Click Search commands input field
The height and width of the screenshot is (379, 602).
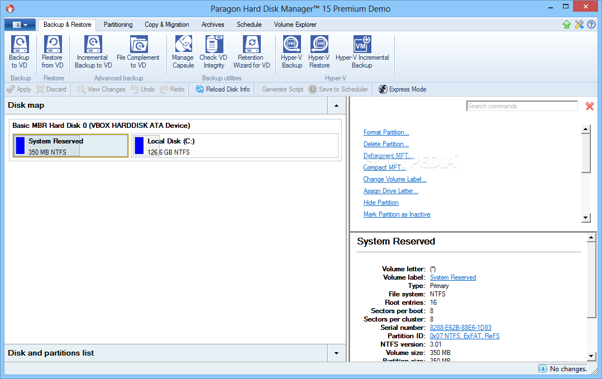[522, 106]
